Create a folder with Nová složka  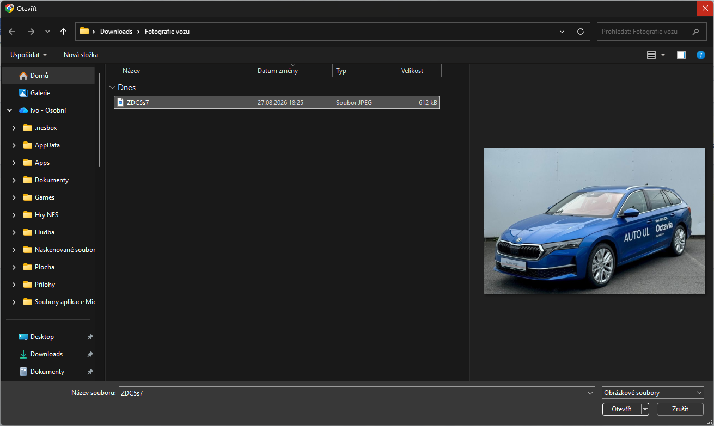[81, 55]
